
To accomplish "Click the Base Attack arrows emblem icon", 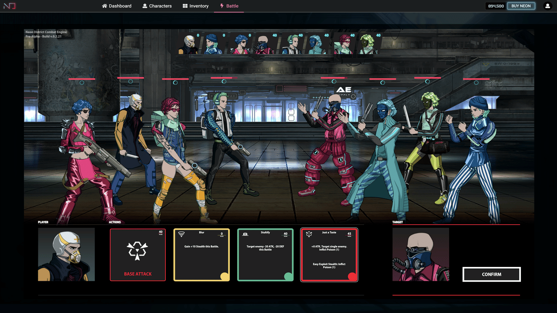I will 138,251.
